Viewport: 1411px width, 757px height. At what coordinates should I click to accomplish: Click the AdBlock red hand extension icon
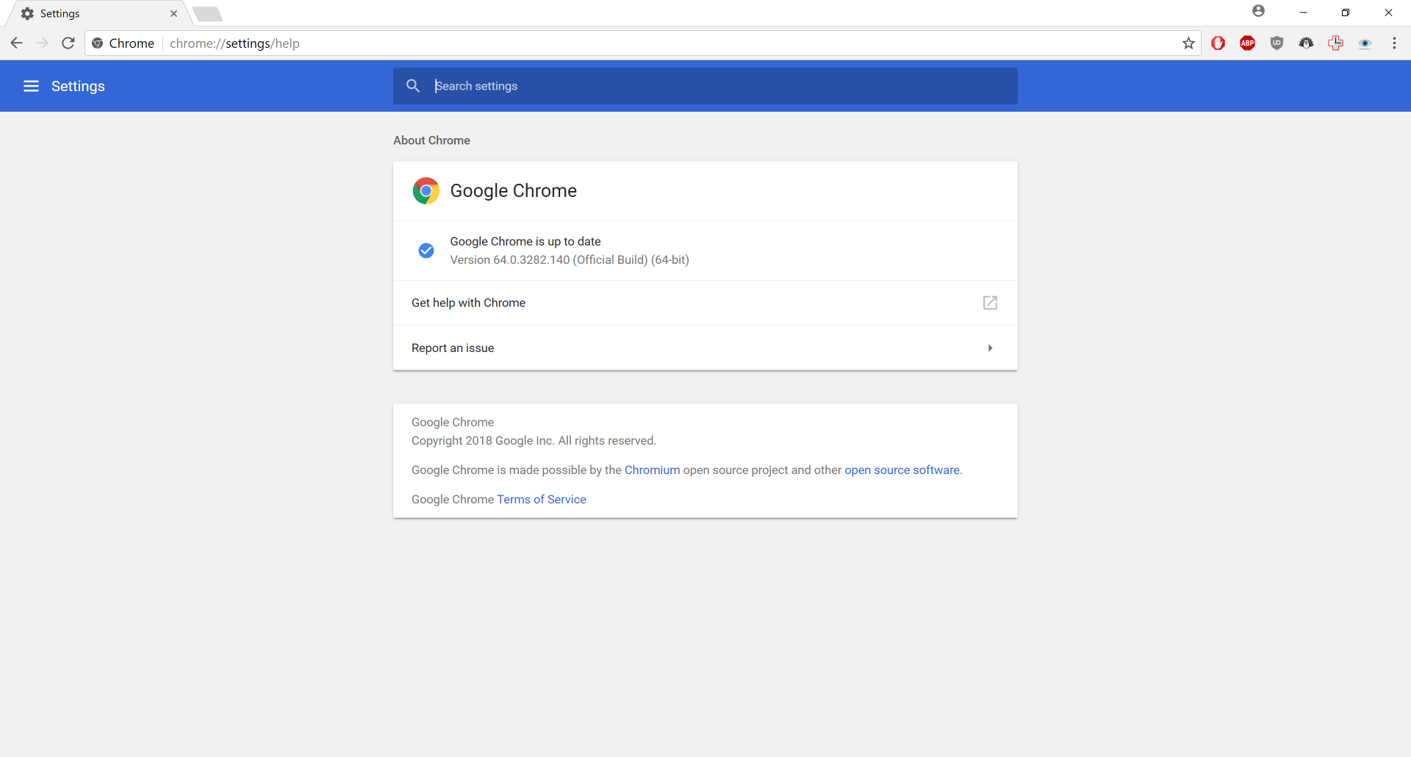(x=1218, y=43)
